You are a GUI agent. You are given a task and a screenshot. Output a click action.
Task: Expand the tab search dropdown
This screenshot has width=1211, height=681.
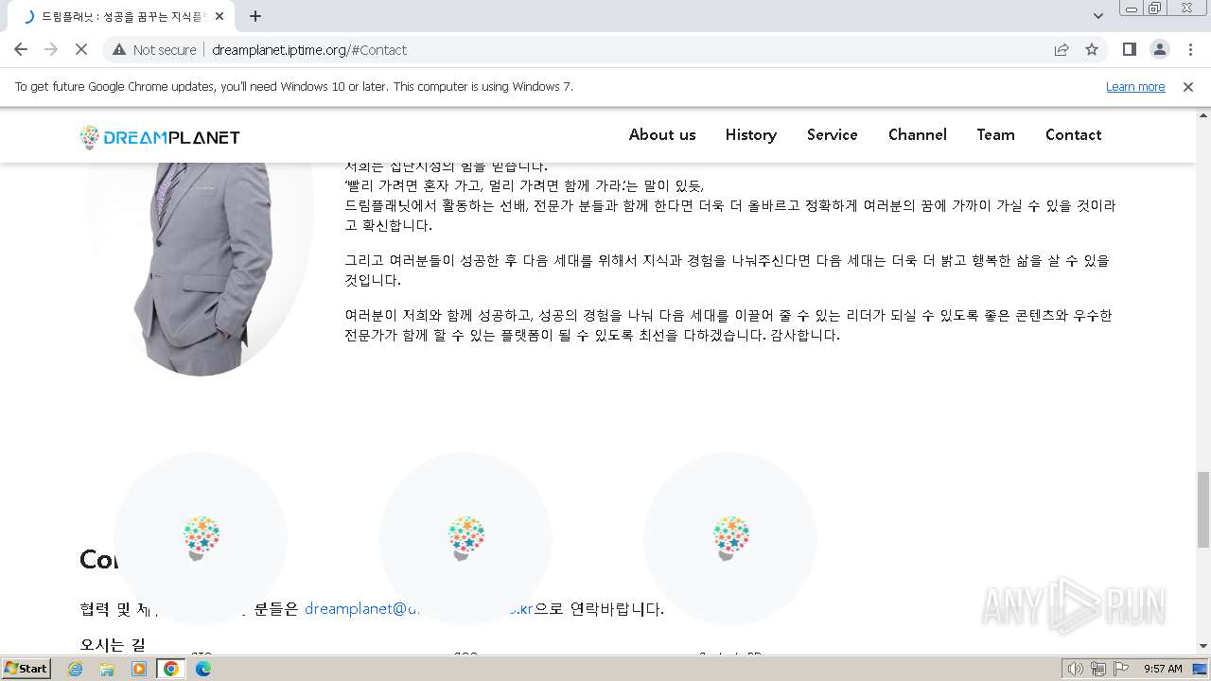tap(1097, 16)
